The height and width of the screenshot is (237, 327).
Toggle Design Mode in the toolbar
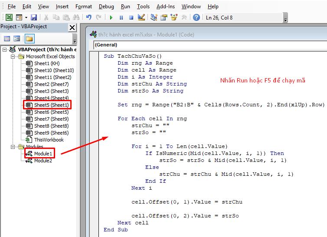point(141,17)
